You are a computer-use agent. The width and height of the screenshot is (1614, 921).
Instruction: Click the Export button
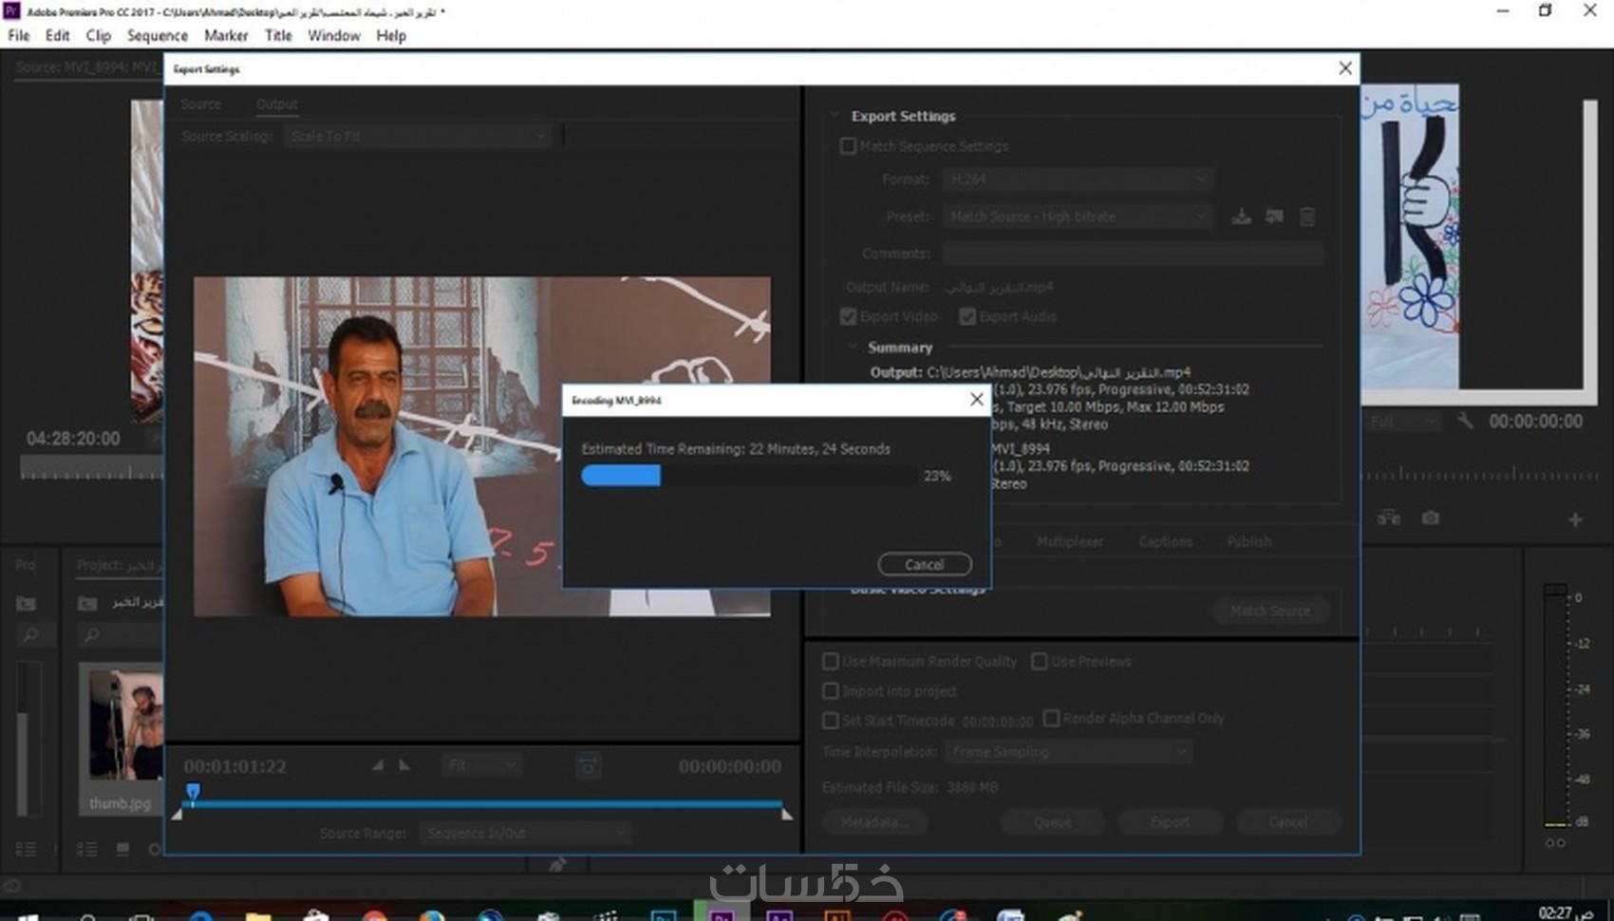[1170, 821]
